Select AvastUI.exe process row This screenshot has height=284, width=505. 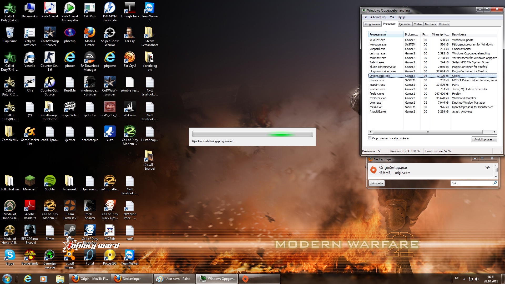point(432,111)
